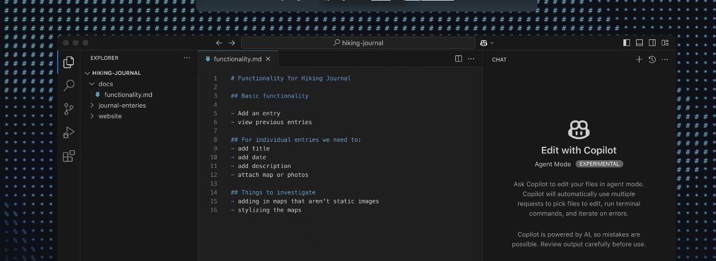Click line number 13 in gutter
Viewport: 716px width, 261px height.
[214, 183]
